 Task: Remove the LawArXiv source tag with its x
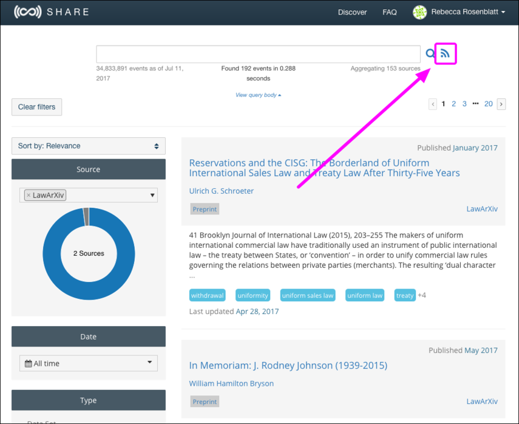(29, 196)
